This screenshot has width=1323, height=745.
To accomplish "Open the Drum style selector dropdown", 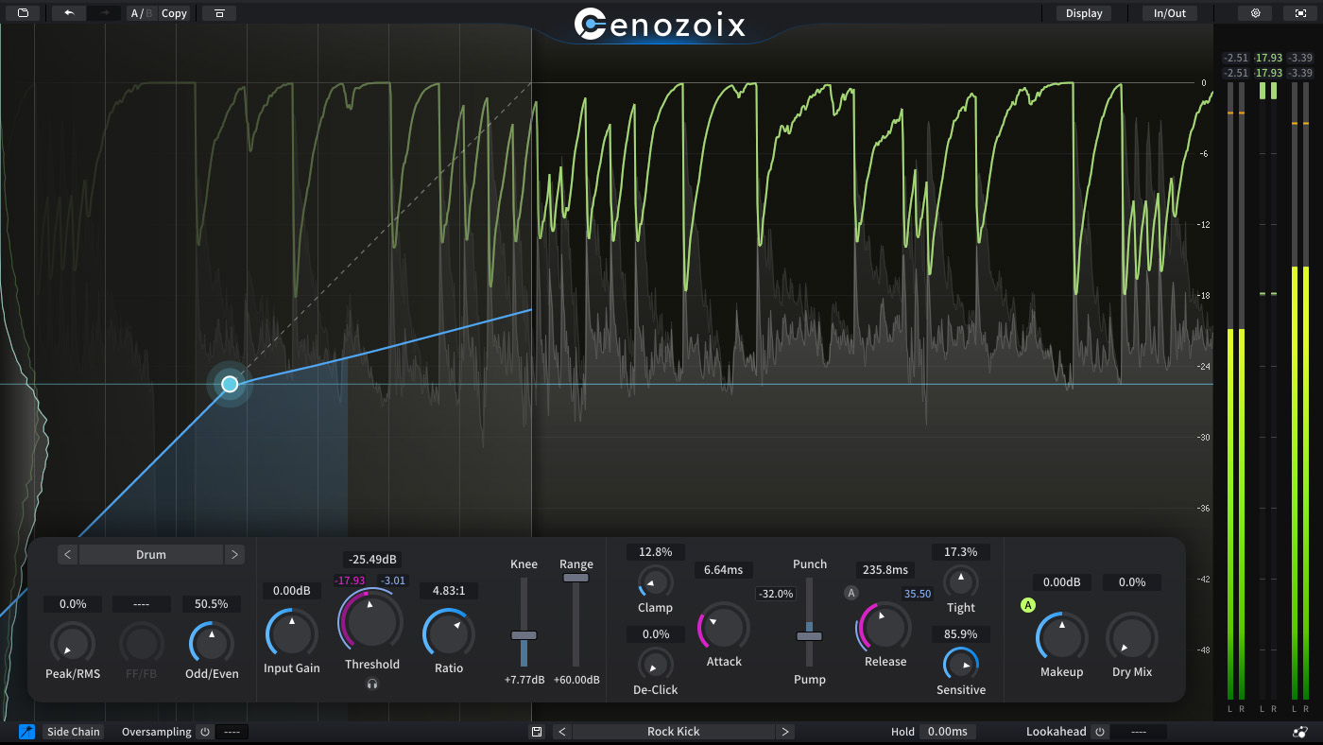I will (x=151, y=555).
